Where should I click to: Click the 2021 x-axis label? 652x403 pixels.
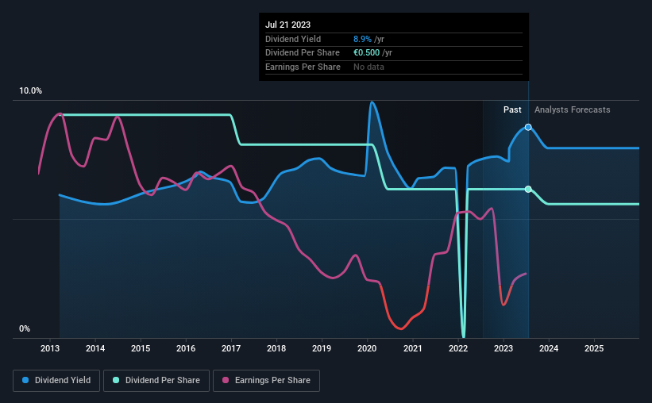pos(412,348)
